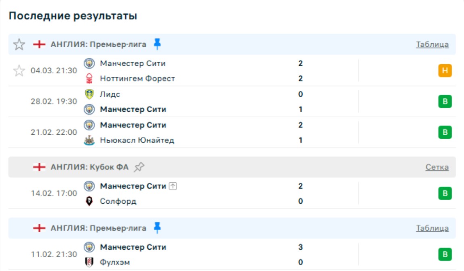Click the Nottingham Forest club logo

tap(89, 79)
